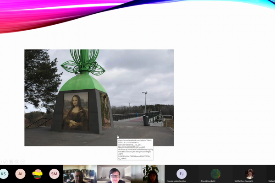Screen dimensions: 275x183
Task: Select the portrait avatar of Melita
Action: [249, 174]
